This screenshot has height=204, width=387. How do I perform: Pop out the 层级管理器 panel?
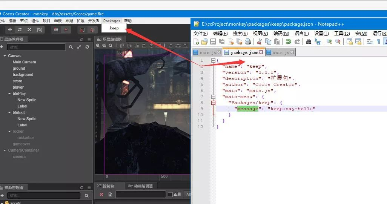tap(82, 39)
